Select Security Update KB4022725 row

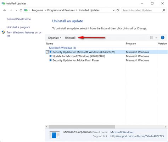pyautogui.click(x=107, y=52)
